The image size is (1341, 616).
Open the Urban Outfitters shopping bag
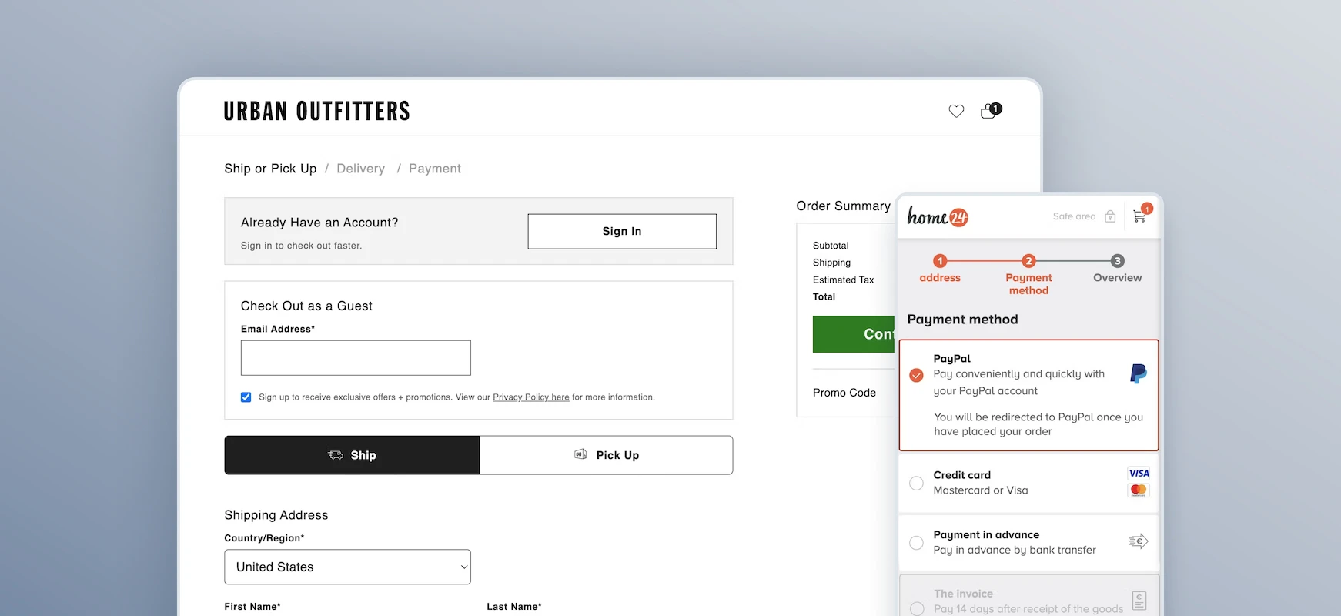(x=990, y=111)
